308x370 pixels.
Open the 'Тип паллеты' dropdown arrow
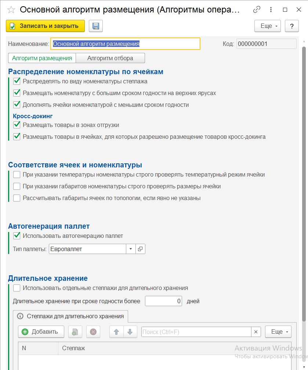pyautogui.click(x=131, y=249)
